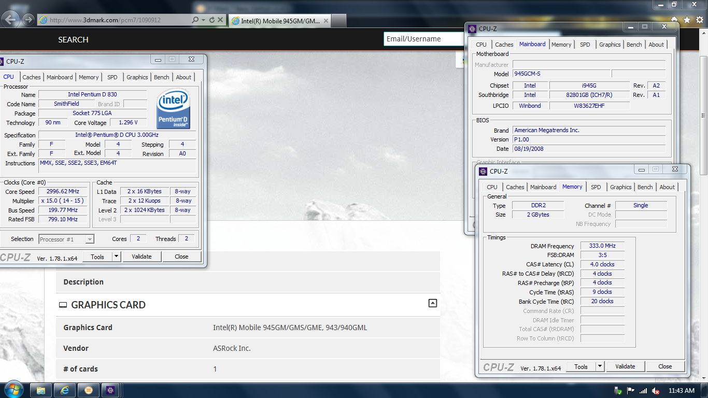This screenshot has height=398, width=708.
Task: Click the browser Back arrow button
Action: (11, 20)
